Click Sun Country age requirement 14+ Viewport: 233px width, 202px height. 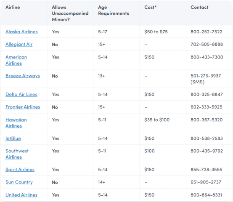click(x=101, y=182)
